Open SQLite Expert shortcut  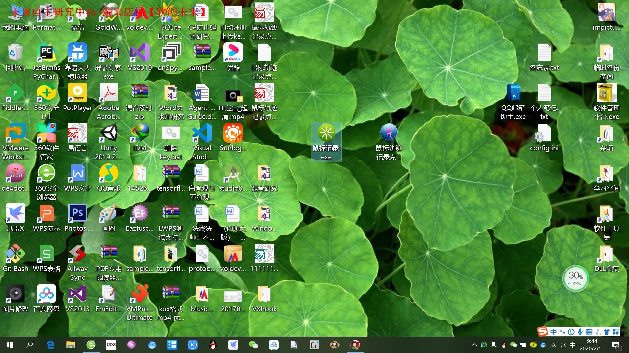pyautogui.click(x=171, y=21)
